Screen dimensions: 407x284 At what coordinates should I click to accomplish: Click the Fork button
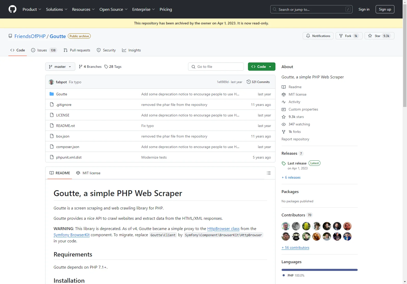349,36
